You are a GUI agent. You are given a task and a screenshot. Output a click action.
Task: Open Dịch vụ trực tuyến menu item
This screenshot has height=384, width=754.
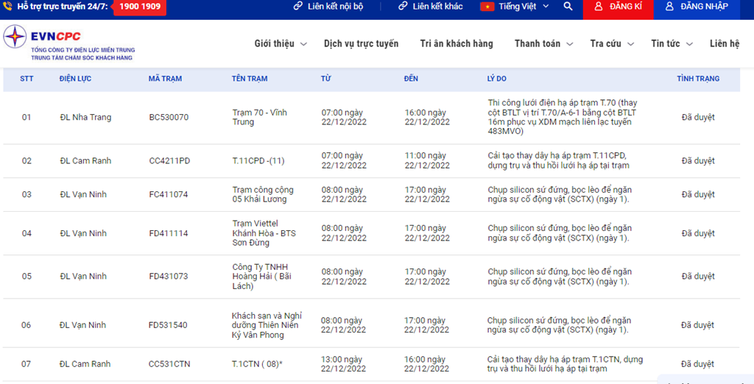[361, 44]
